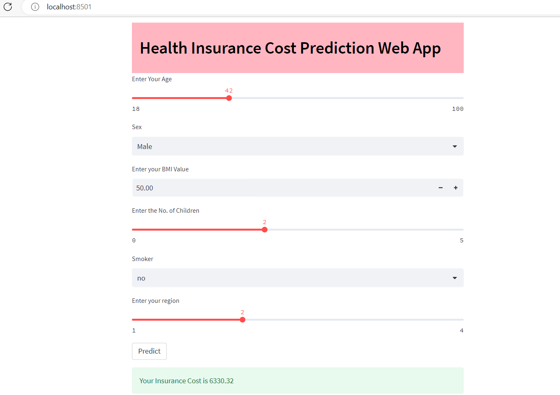
Task: Click the site information icon in address bar
Action: point(35,7)
